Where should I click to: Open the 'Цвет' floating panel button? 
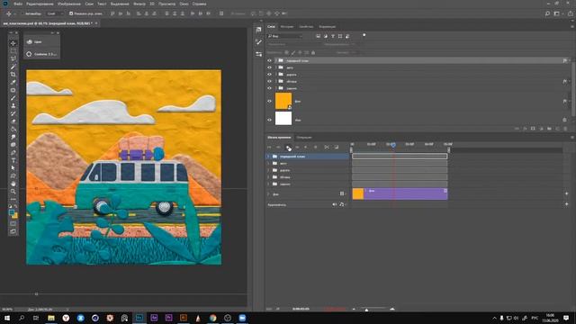[41, 42]
